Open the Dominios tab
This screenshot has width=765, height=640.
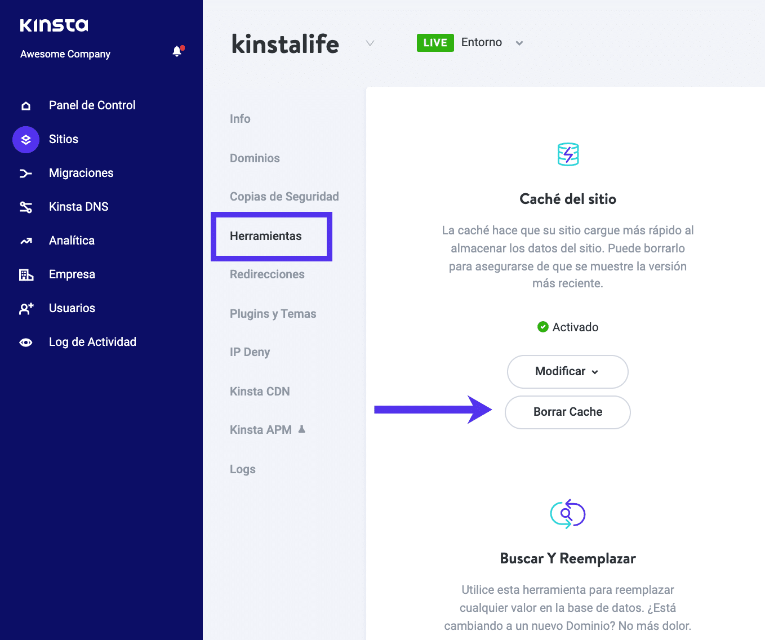tap(255, 158)
